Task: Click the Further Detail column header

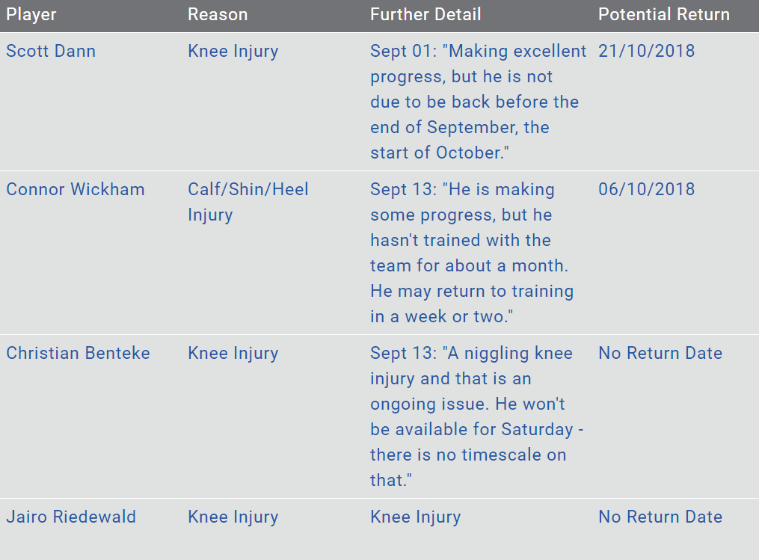Action: pyautogui.click(x=425, y=15)
